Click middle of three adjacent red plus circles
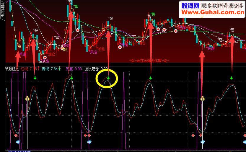Image resolution: width=246 pixels, height=152 pixels. (164, 30)
